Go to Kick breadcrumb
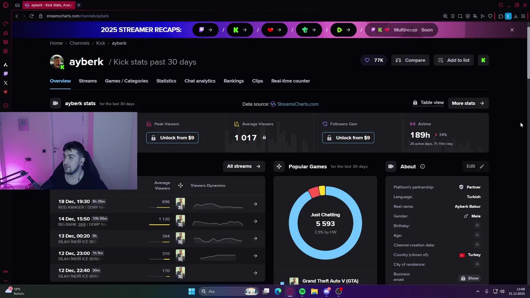Image resolution: width=530 pixels, height=298 pixels. [x=101, y=43]
